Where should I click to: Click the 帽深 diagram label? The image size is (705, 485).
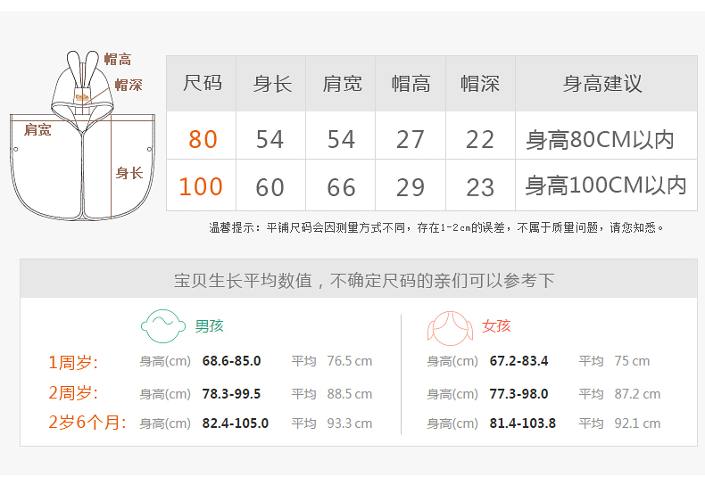pyautogui.click(x=129, y=85)
